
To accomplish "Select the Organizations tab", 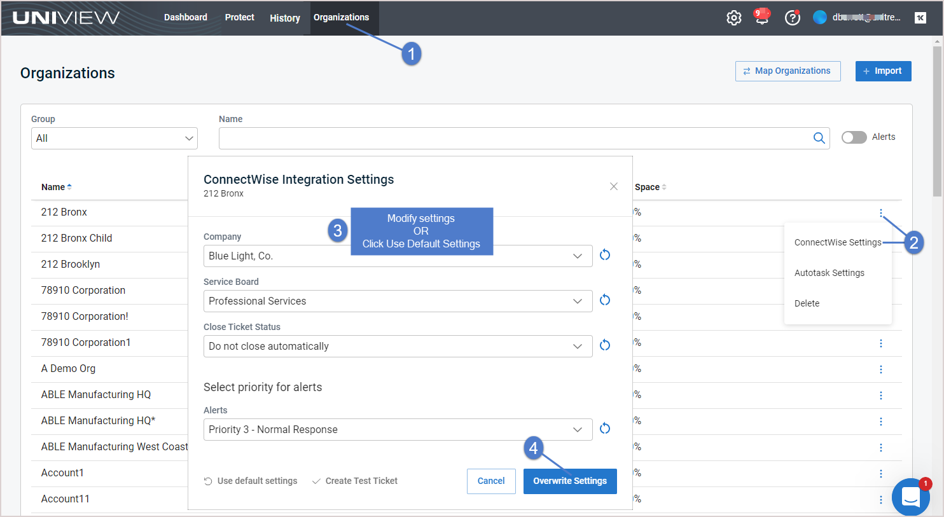I will pyautogui.click(x=342, y=17).
